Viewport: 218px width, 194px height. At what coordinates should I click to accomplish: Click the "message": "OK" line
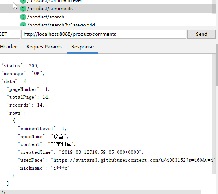coord(23,74)
